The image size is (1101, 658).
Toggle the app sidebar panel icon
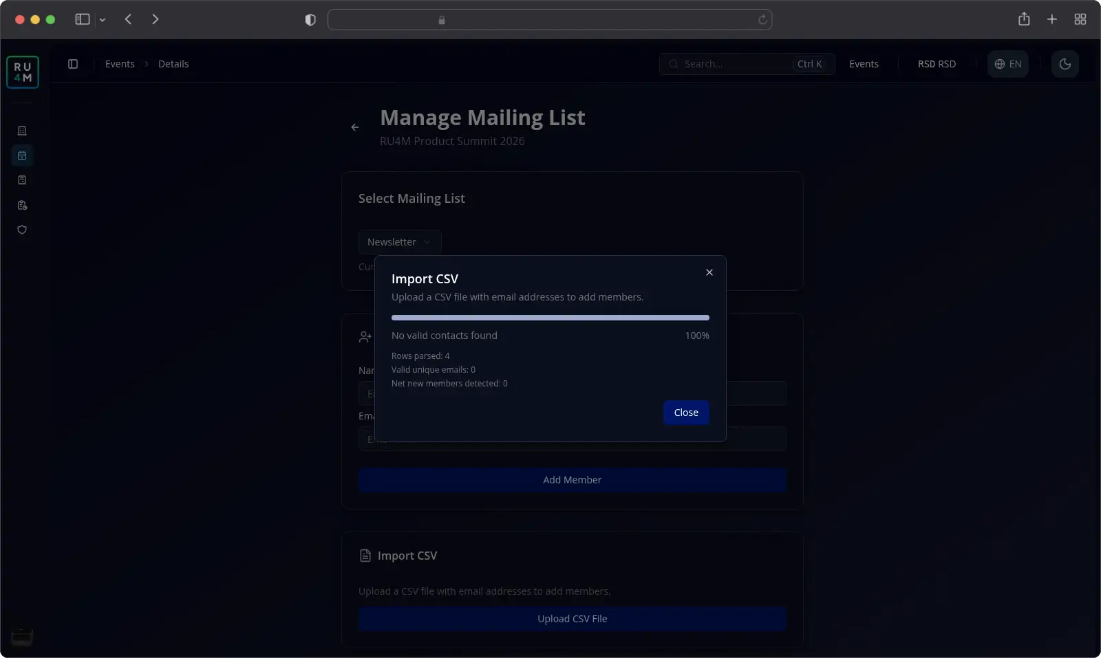tap(73, 64)
